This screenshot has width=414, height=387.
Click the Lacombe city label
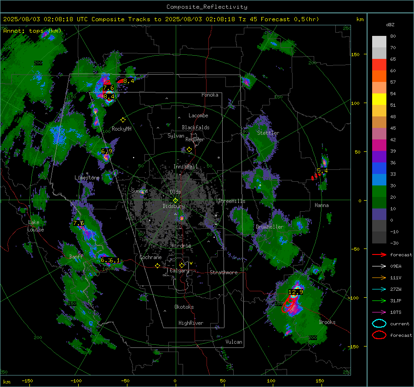click(x=198, y=116)
